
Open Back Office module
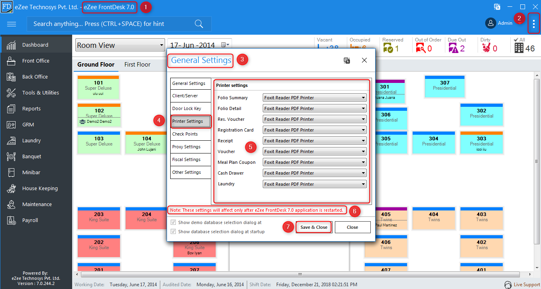[36, 77]
